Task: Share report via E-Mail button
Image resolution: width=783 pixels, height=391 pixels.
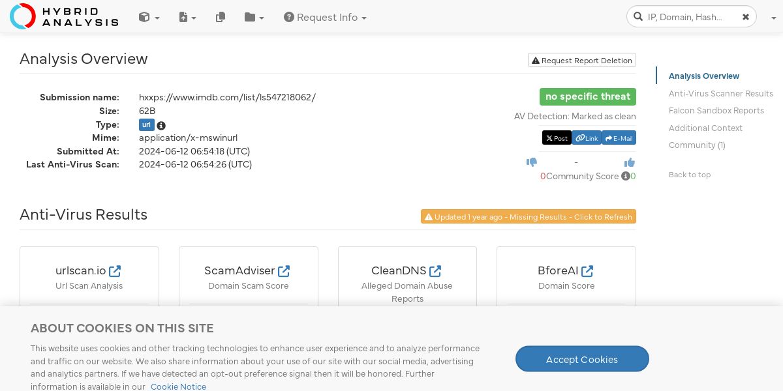Action: pyautogui.click(x=619, y=138)
